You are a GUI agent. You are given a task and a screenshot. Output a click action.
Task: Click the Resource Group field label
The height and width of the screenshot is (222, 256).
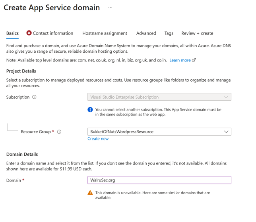(x=36, y=132)
